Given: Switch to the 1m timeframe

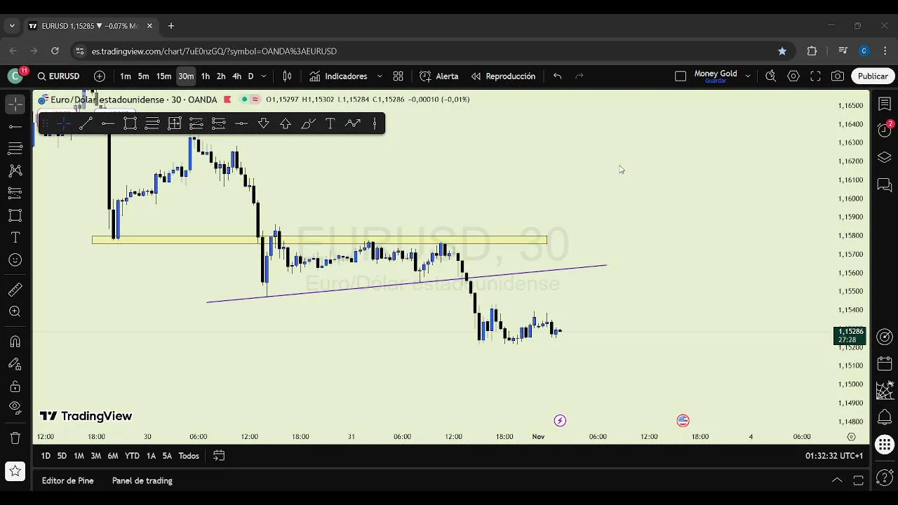Looking at the screenshot, I should pos(126,76).
